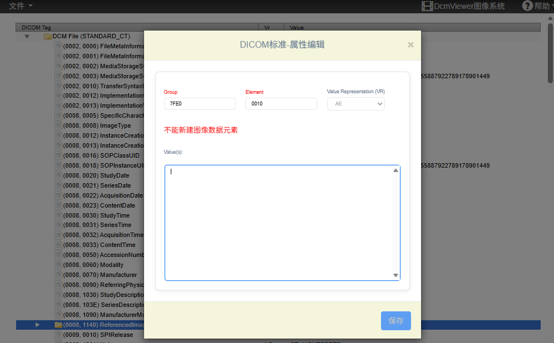Image resolution: width=554 pixels, height=343 pixels.
Task: Click the Value(s) textarea scroll down arrow
Action: (x=395, y=275)
